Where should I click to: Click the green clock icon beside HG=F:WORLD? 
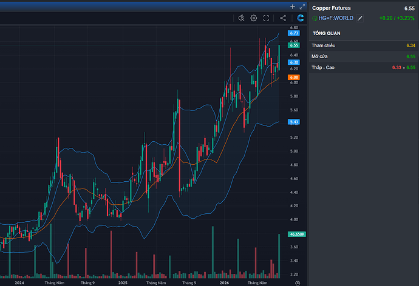click(315, 18)
